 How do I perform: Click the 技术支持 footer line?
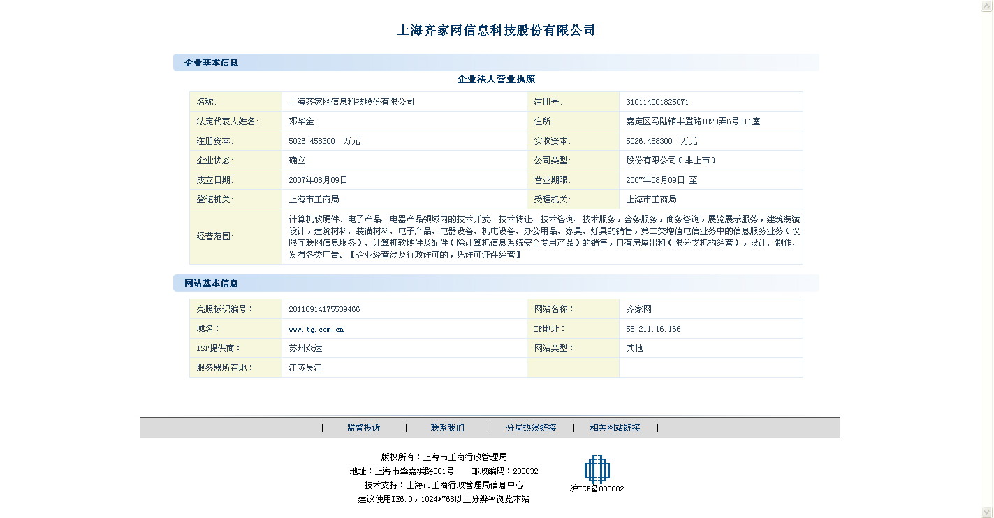click(444, 485)
